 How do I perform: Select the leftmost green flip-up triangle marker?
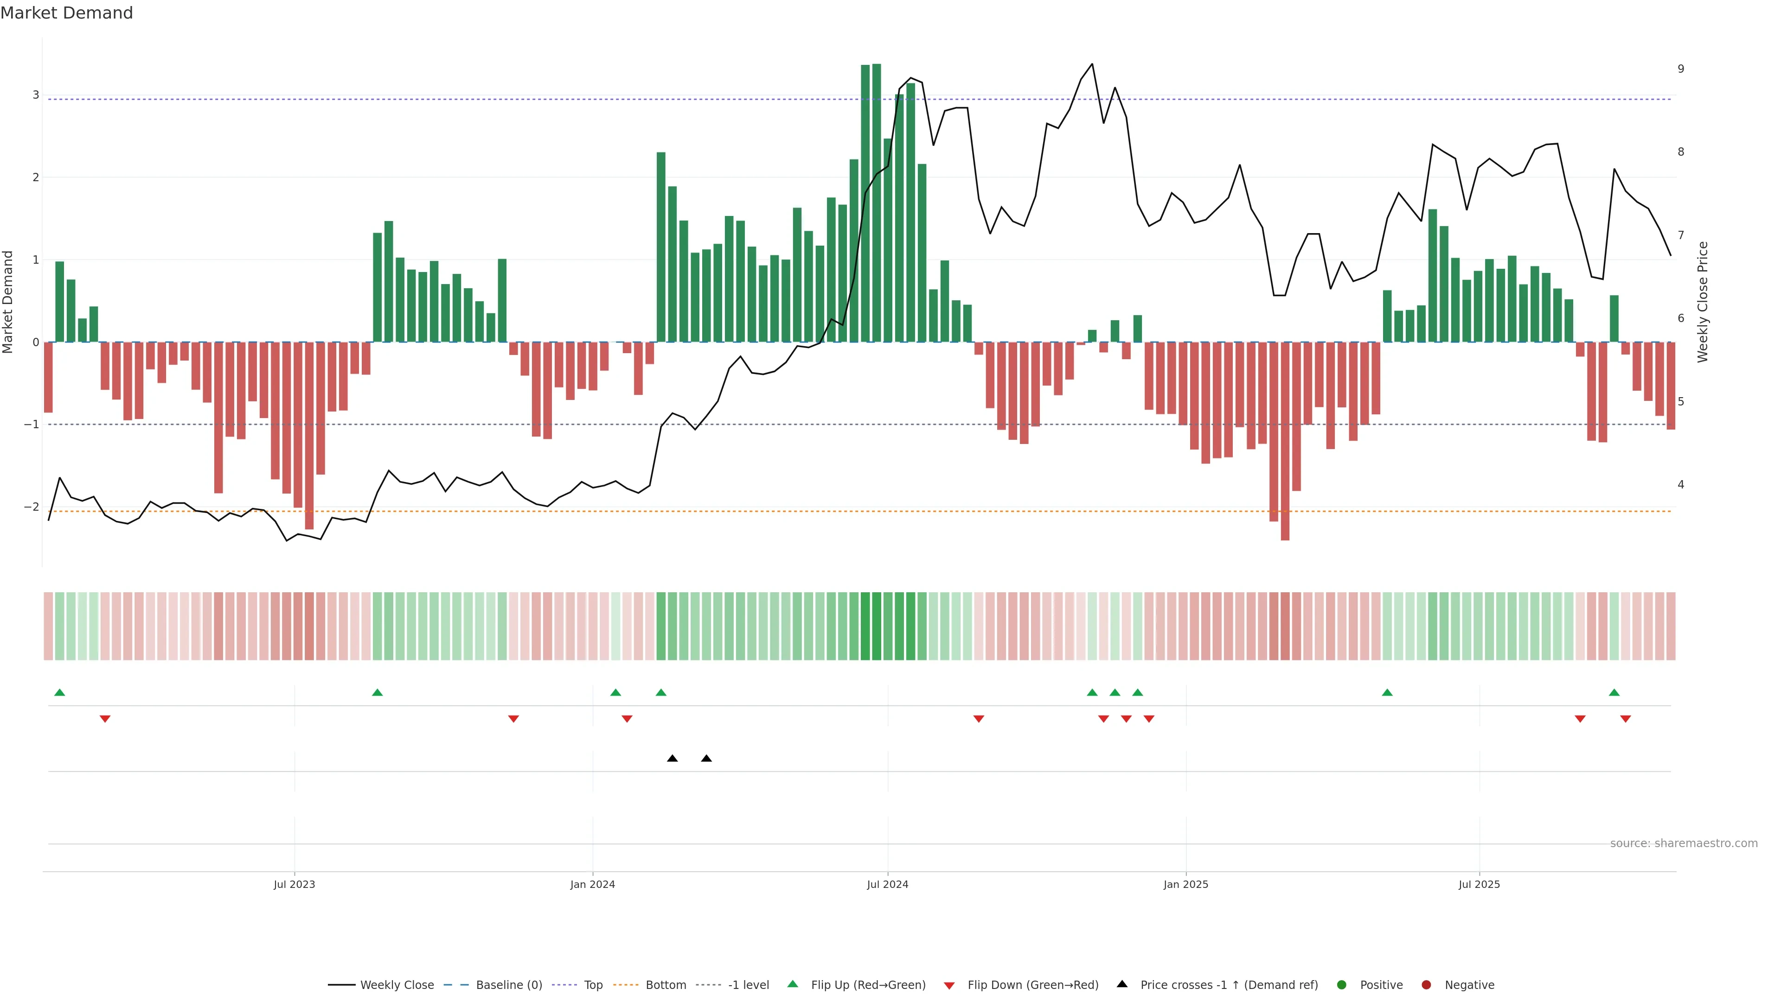click(59, 693)
